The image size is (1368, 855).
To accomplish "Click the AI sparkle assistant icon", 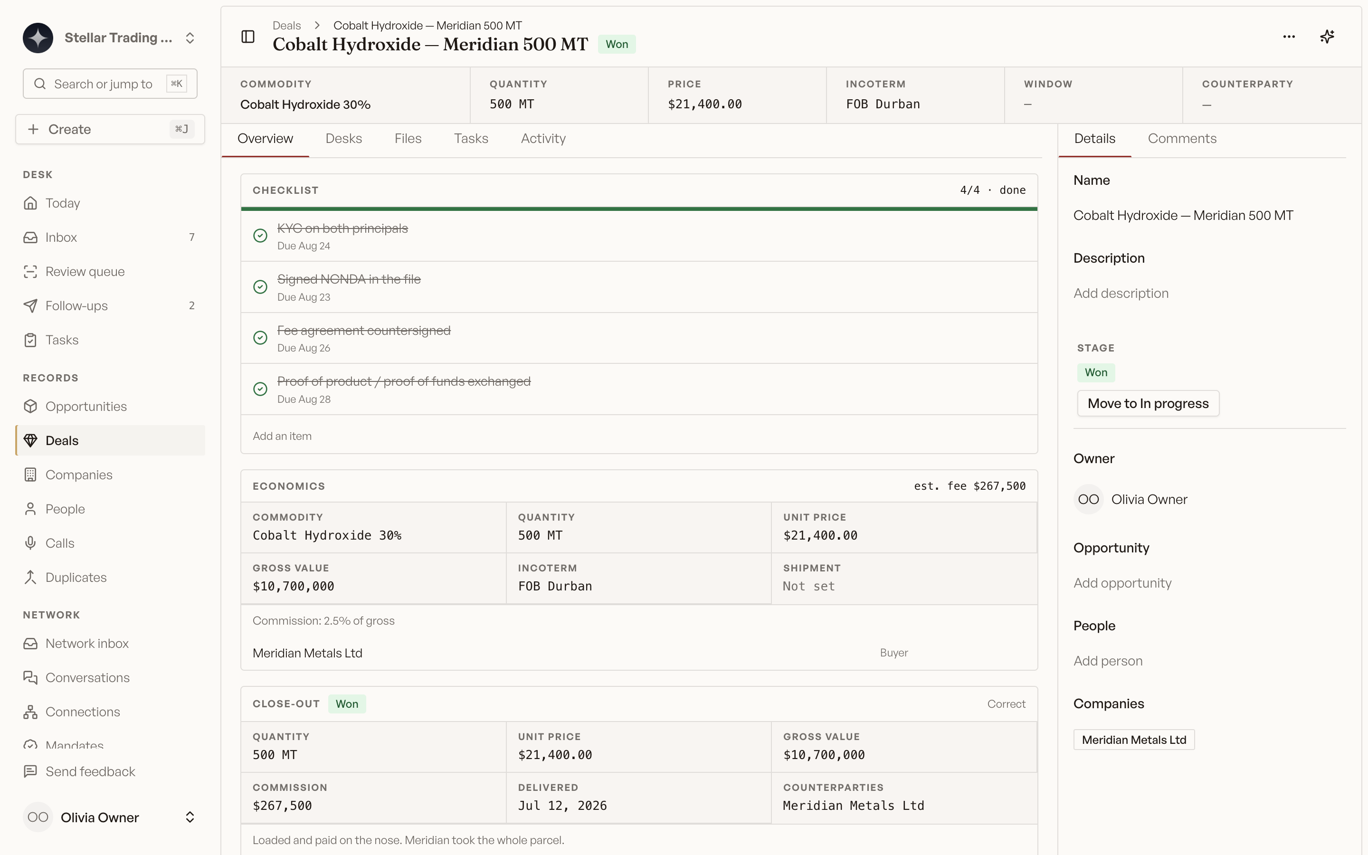I will 1327,37.
